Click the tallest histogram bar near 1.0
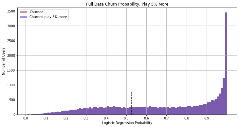The width and height of the screenshot is (239, 127). [x=226, y=63]
